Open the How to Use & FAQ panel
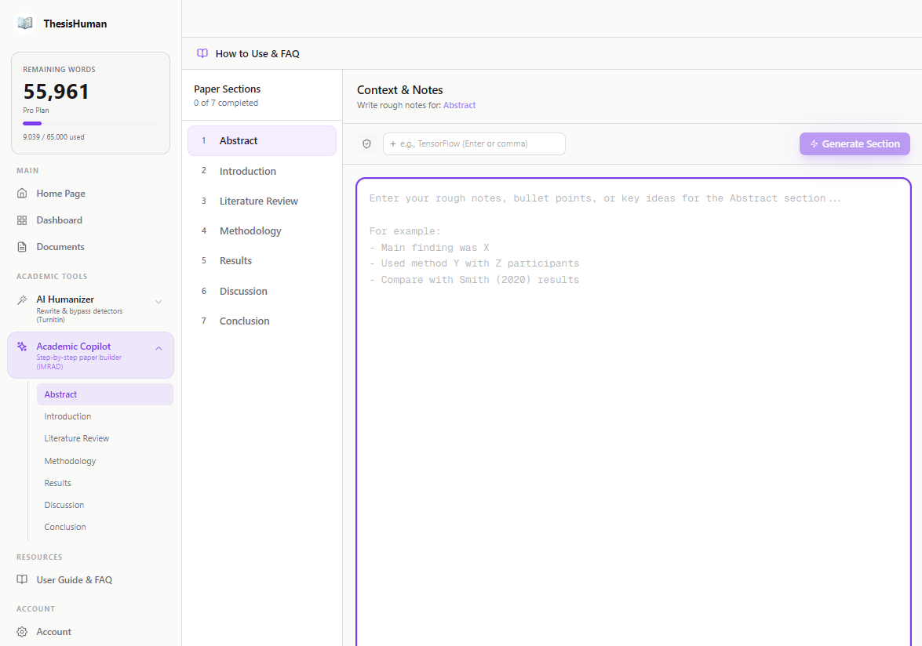This screenshot has width=922, height=646. click(250, 53)
